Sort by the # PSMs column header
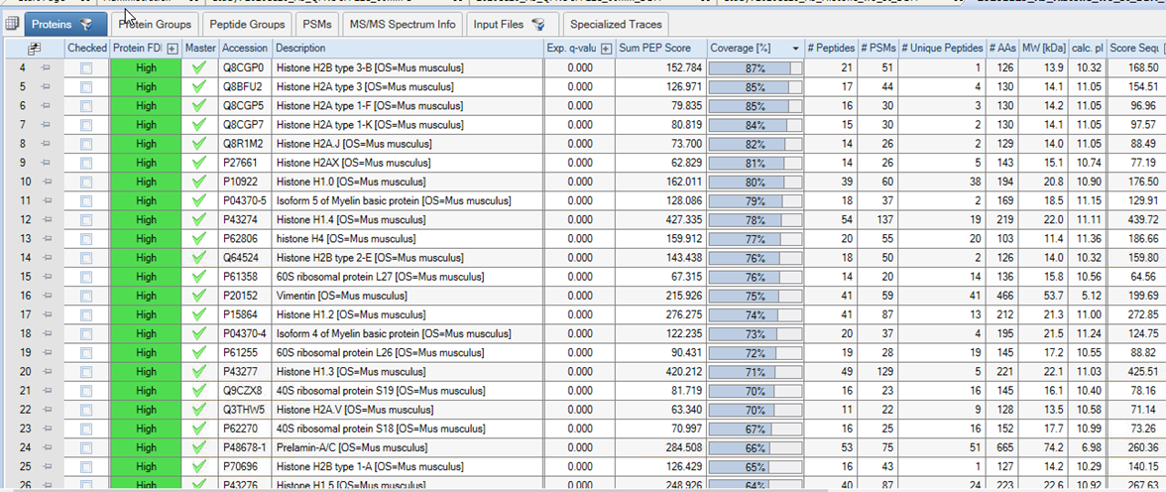 (877, 49)
